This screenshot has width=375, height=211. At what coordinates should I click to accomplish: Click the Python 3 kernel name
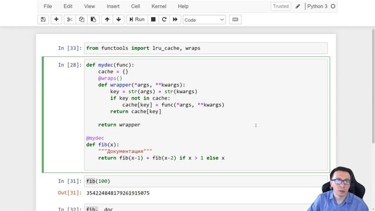pyautogui.click(x=317, y=6)
